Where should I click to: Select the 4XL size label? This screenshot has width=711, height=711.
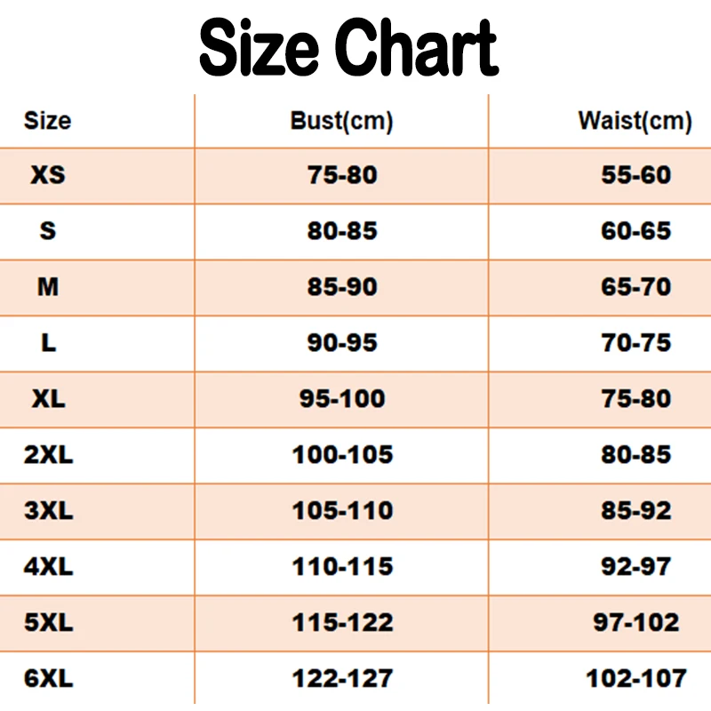[x=49, y=566]
